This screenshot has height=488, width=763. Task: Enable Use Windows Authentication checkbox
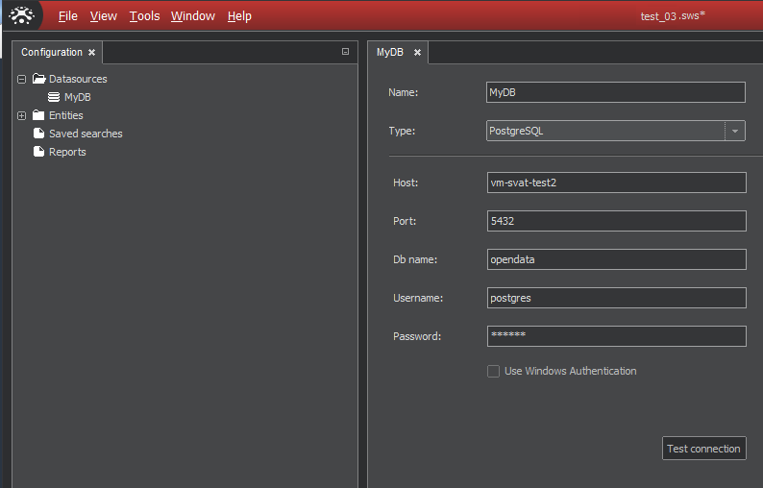pyautogui.click(x=493, y=371)
